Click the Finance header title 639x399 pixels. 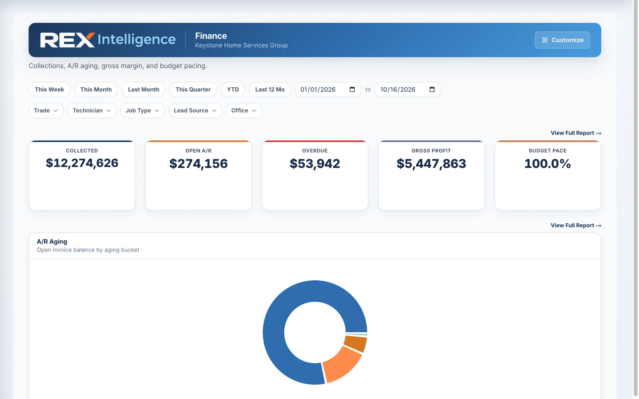tap(211, 36)
